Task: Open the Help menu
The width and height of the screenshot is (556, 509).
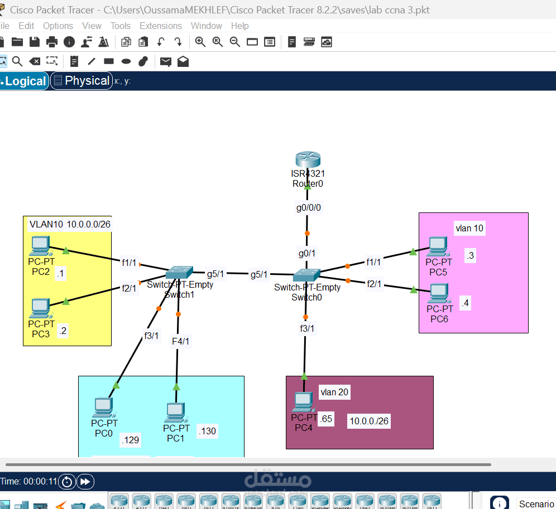Action: [x=240, y=26]
